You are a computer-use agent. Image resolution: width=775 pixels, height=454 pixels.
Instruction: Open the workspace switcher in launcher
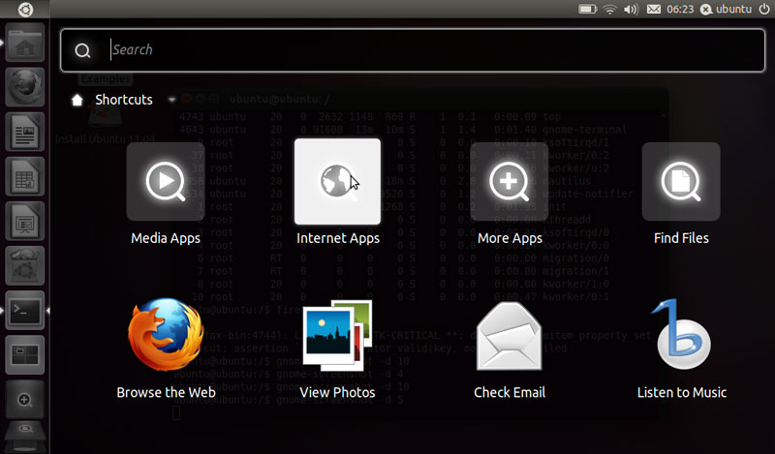(24, 354)
